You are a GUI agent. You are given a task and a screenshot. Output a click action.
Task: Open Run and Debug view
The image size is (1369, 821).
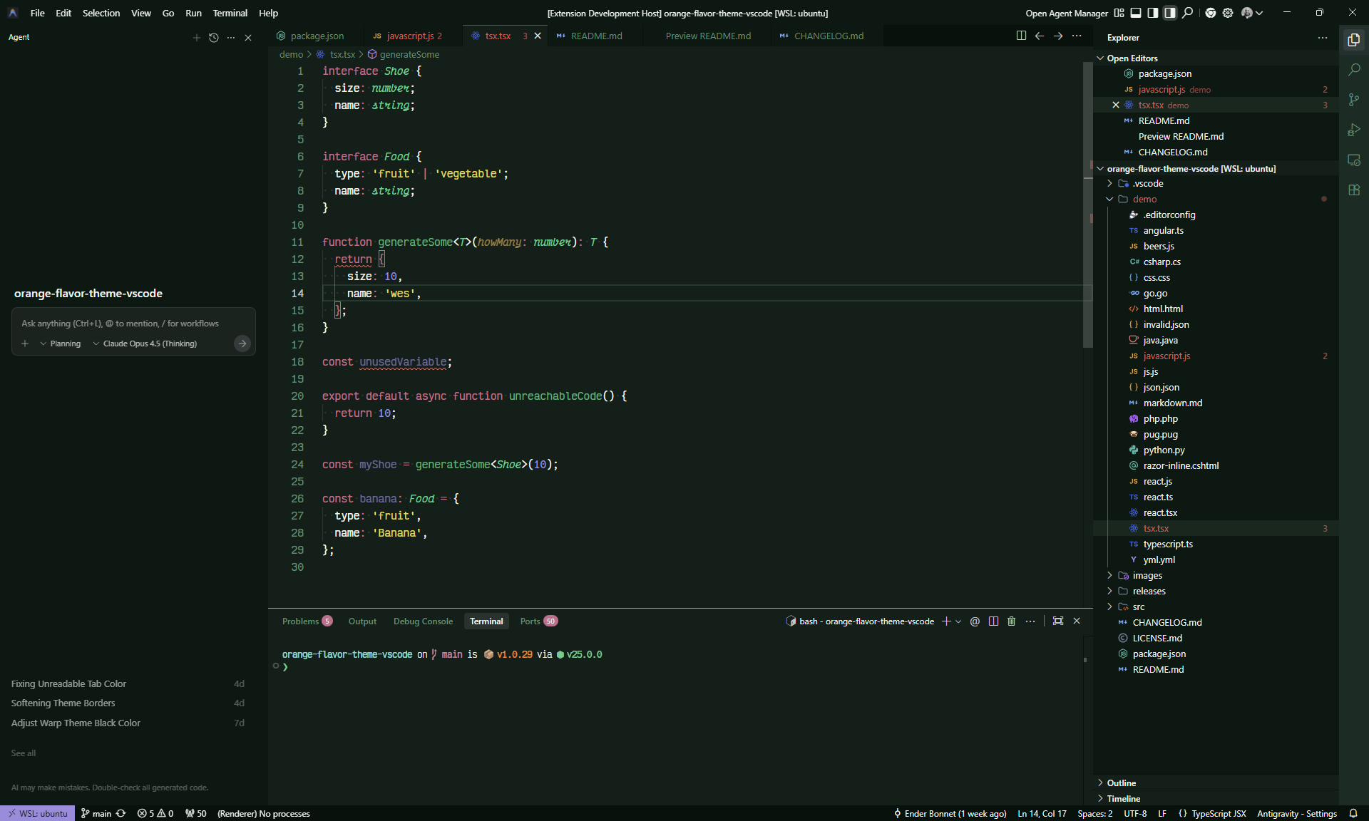tap(1353, 130)
